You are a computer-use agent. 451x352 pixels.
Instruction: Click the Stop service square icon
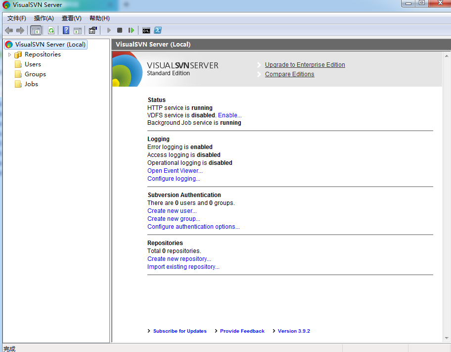point(120,30)
